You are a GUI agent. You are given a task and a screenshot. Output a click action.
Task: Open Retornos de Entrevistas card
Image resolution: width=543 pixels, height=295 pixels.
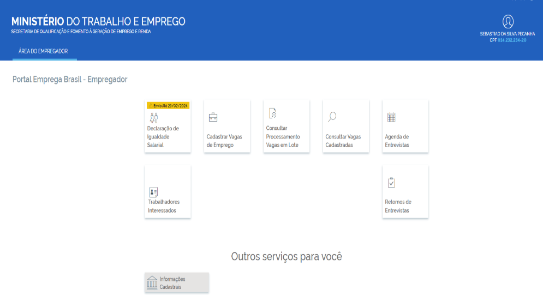coord(405,191)
